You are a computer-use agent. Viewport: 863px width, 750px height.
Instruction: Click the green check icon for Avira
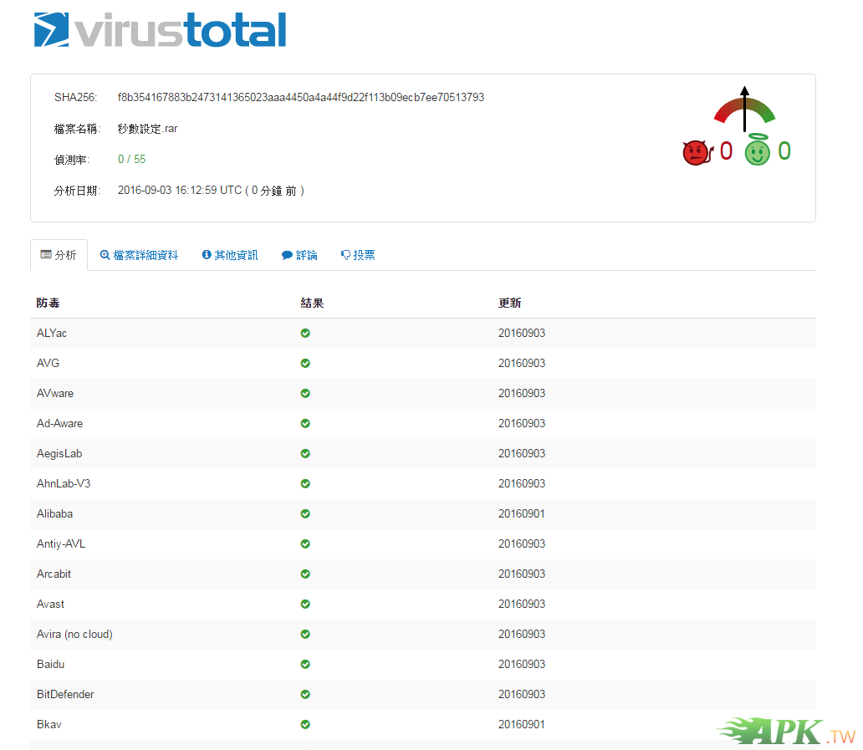coord(305,634)
